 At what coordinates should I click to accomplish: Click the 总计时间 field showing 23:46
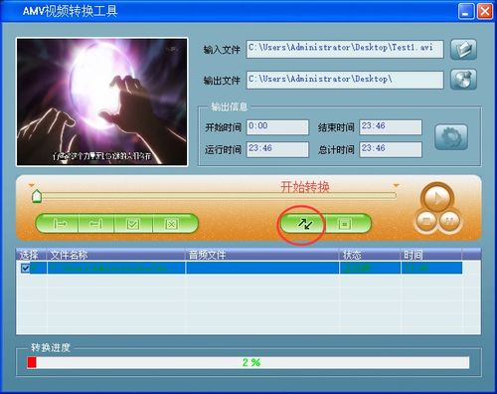point(391,149)
